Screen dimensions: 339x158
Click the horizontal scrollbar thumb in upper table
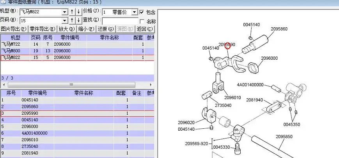[x=71, y=85]
